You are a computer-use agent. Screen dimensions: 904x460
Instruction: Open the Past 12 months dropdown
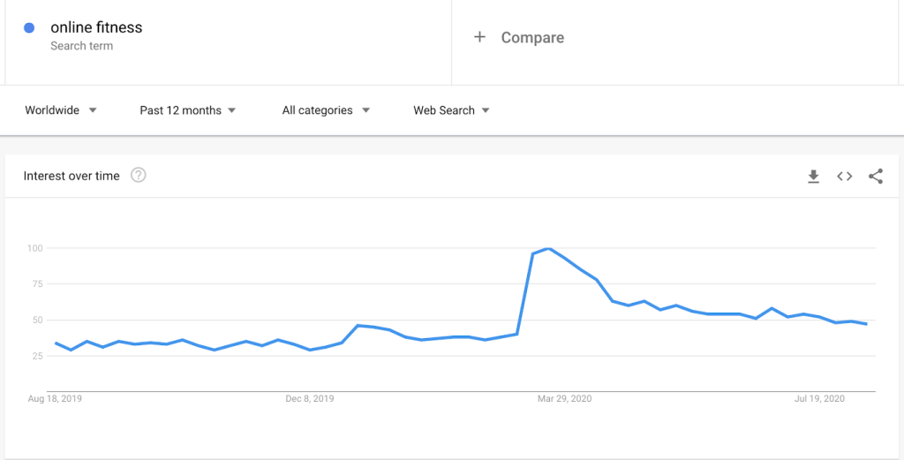(188, 110)
